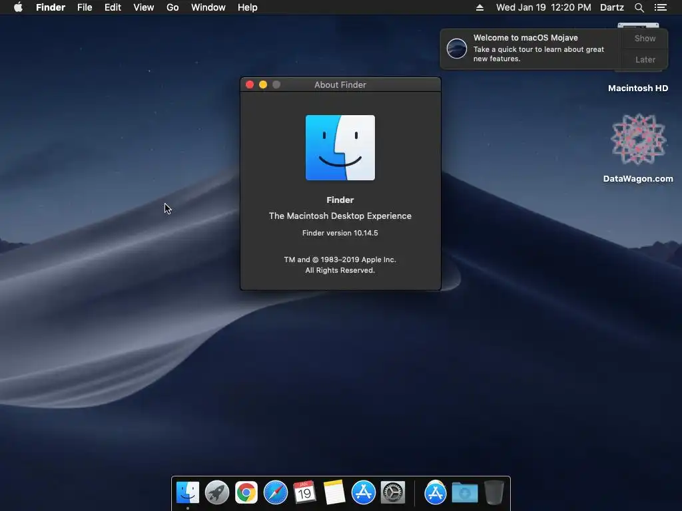The image size is (682, 511).
Task: Open the App Store icon beside Downloads
Action: pyautogui.click(x=436, y=492)
